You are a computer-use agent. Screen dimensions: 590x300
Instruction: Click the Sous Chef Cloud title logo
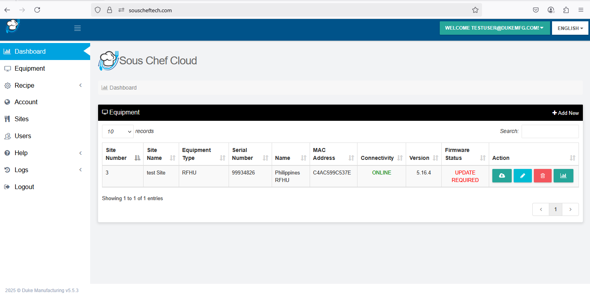pos(147,61)
